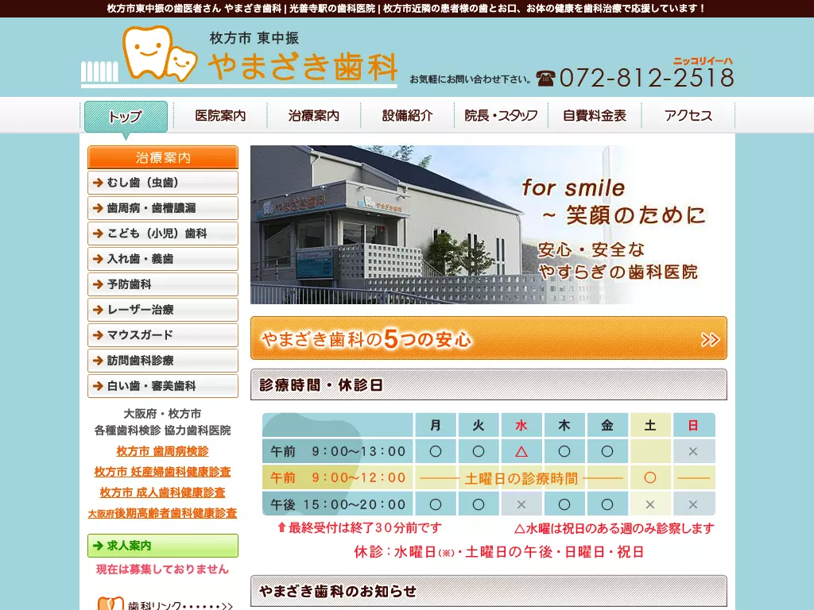This screenshot has height=610, width=814.
Task: Open the 大阪府後期高齢者歯科健康診査 link
Action: point(162,513)
